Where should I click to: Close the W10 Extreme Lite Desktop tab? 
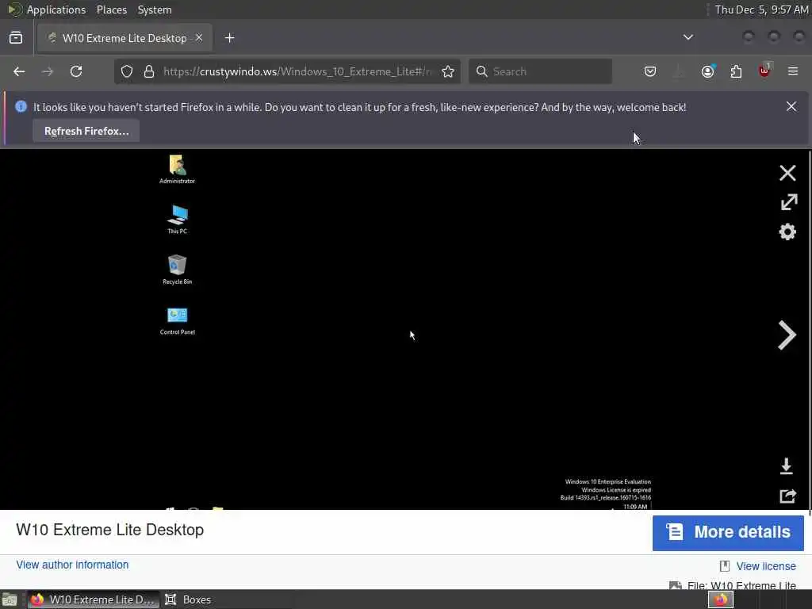199,38
